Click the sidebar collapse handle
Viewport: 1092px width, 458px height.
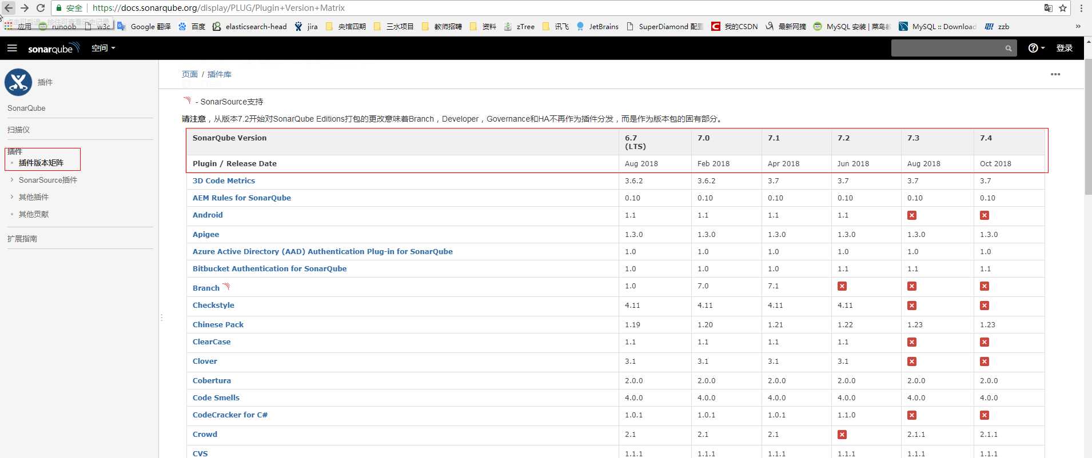162,317
